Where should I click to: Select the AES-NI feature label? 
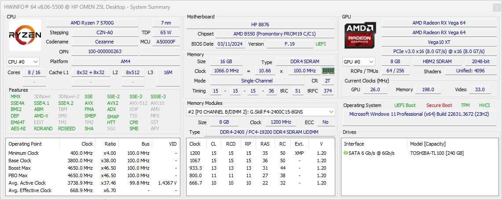pyautogui.click(x=18, y=129)
